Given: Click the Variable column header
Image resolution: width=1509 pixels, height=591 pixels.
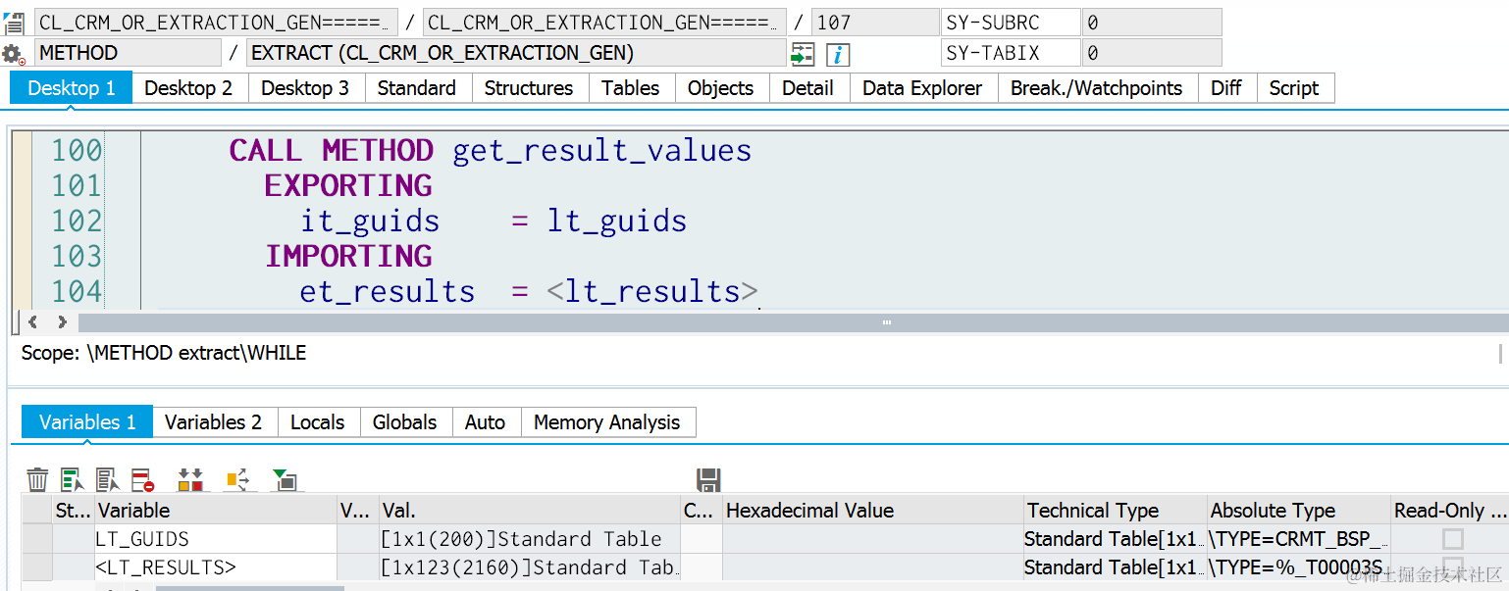Looking at the screenshot, I should 215,511.
